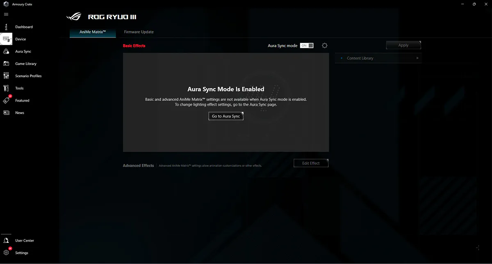Open Scenario Profiles icon
Screen dimensions: 492x264
point(6,76)
